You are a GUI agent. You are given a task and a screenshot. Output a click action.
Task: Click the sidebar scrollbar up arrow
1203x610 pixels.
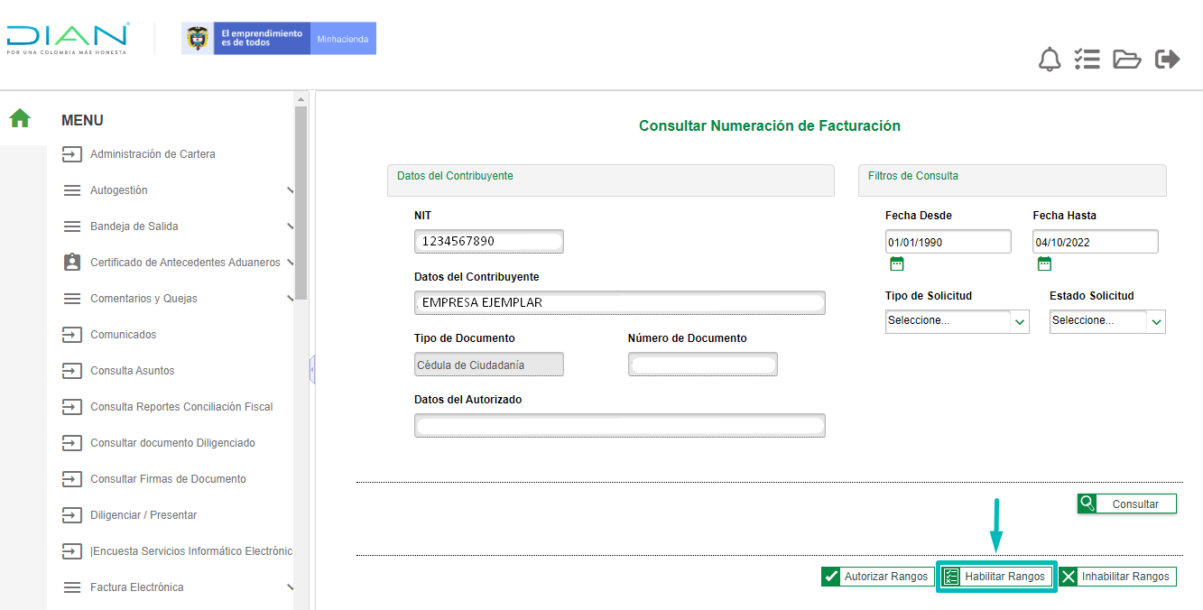301,98
